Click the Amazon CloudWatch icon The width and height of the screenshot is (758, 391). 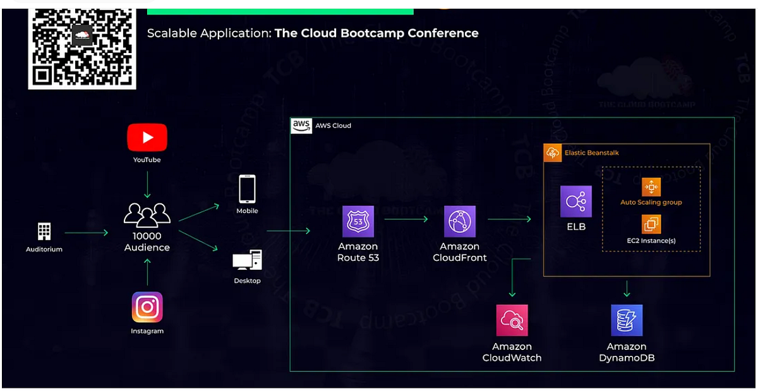click(512, 319)
